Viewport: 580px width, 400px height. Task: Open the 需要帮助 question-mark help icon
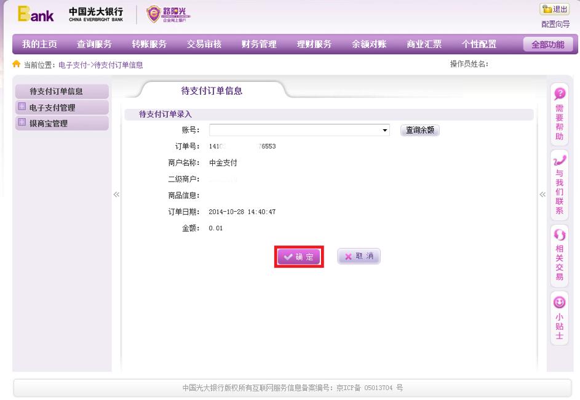tap(558, 95)
